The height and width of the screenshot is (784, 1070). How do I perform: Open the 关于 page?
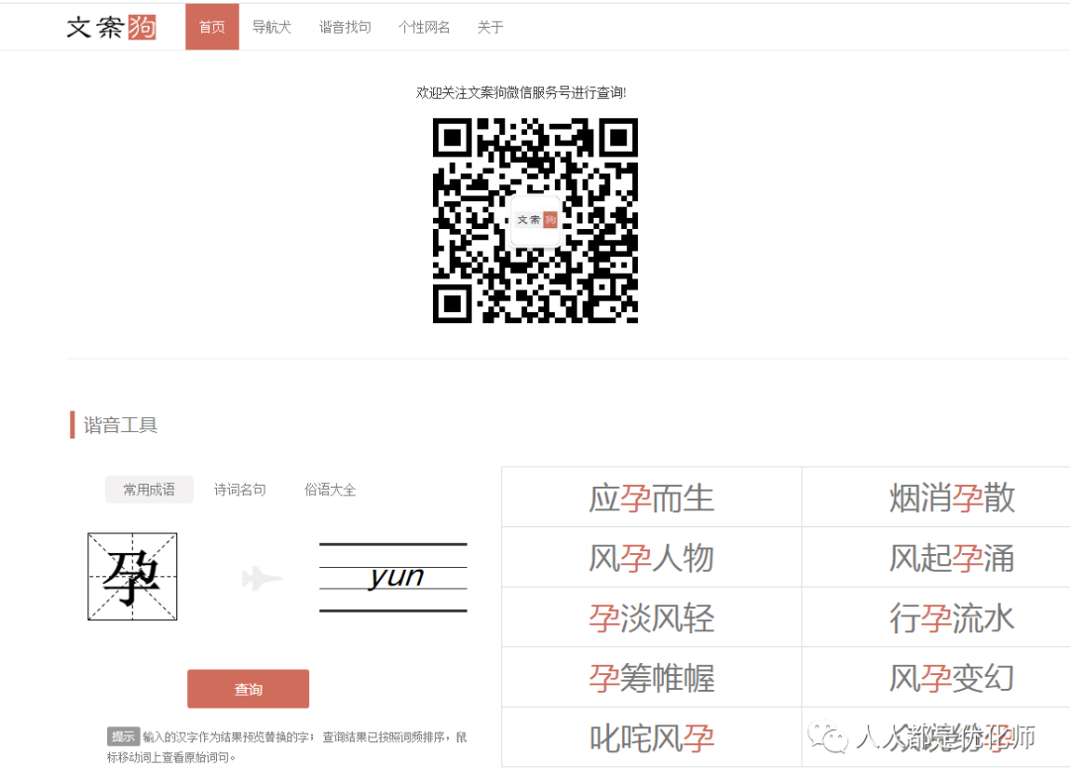490,28
